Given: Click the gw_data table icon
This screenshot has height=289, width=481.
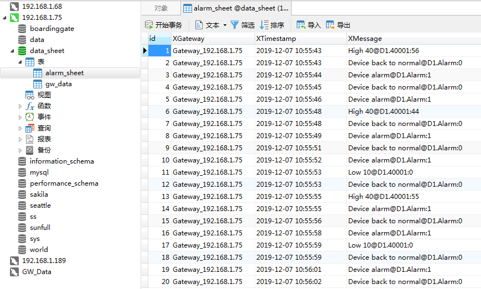Looking at the screenshot, I should (x=38, y=84).
